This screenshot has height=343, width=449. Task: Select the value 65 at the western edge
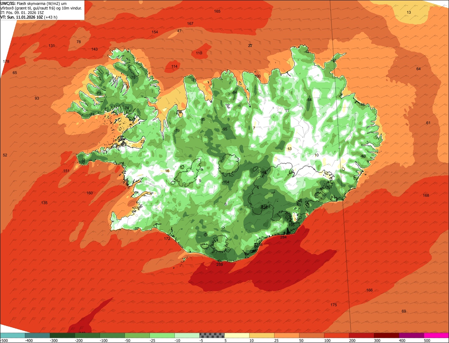tap(15, 73)
